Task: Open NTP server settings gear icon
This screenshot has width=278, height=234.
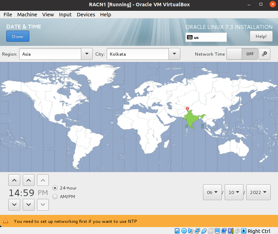Action: [x=264, y=54]
